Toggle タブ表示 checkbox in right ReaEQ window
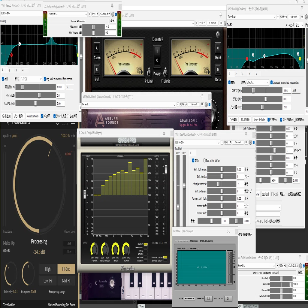This screenshot has width=308, height=308. tap(269, 119)
